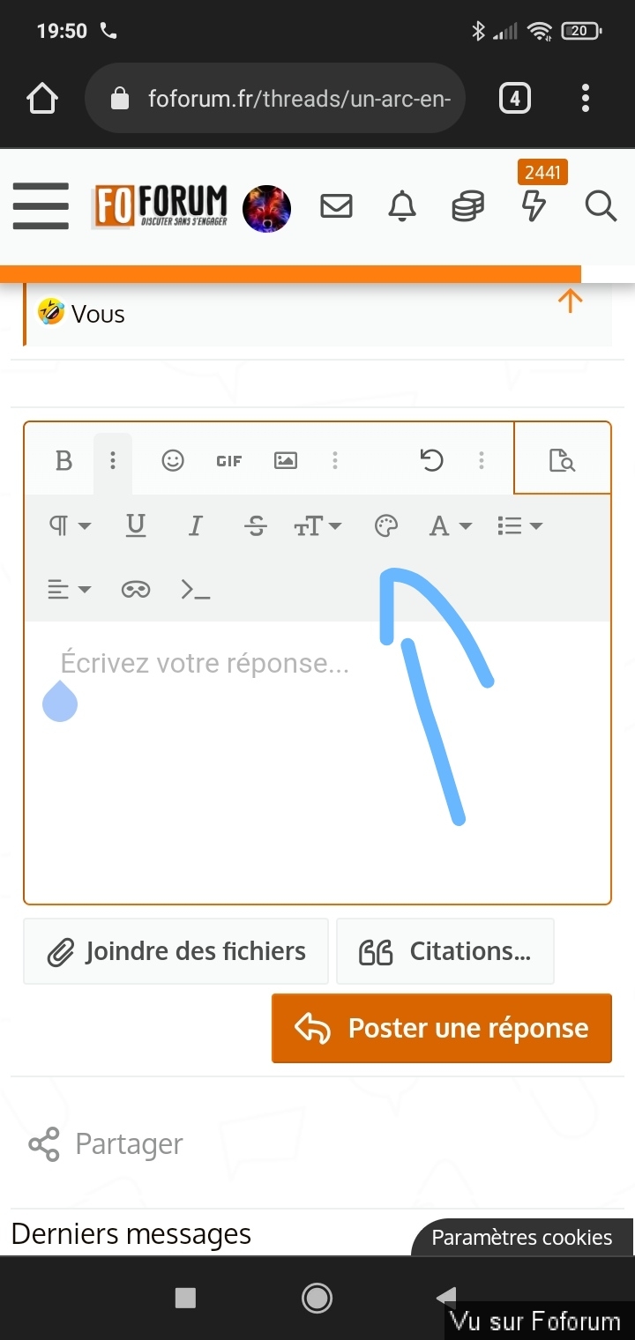The image size is (635, 1340).
Task: Open the text color palette
Action: pos(386,526)
